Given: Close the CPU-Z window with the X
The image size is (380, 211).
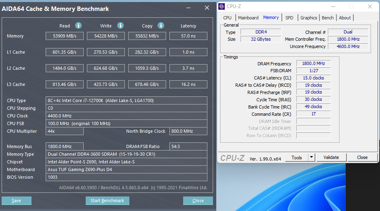Looking at the screenshot, I should click(370, 6).
